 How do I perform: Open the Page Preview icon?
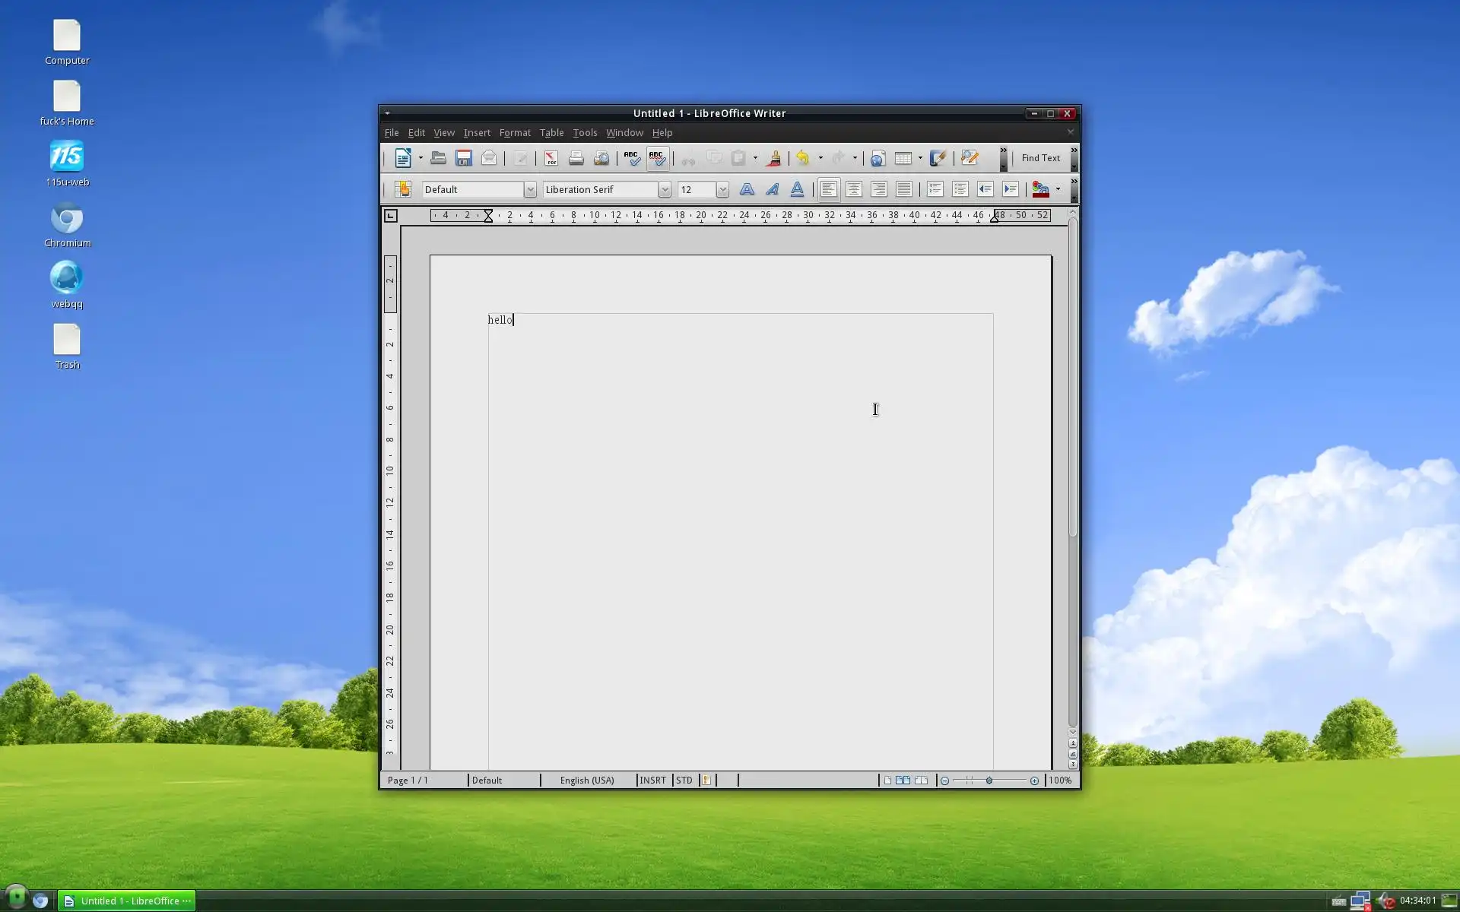click(601, 158)
